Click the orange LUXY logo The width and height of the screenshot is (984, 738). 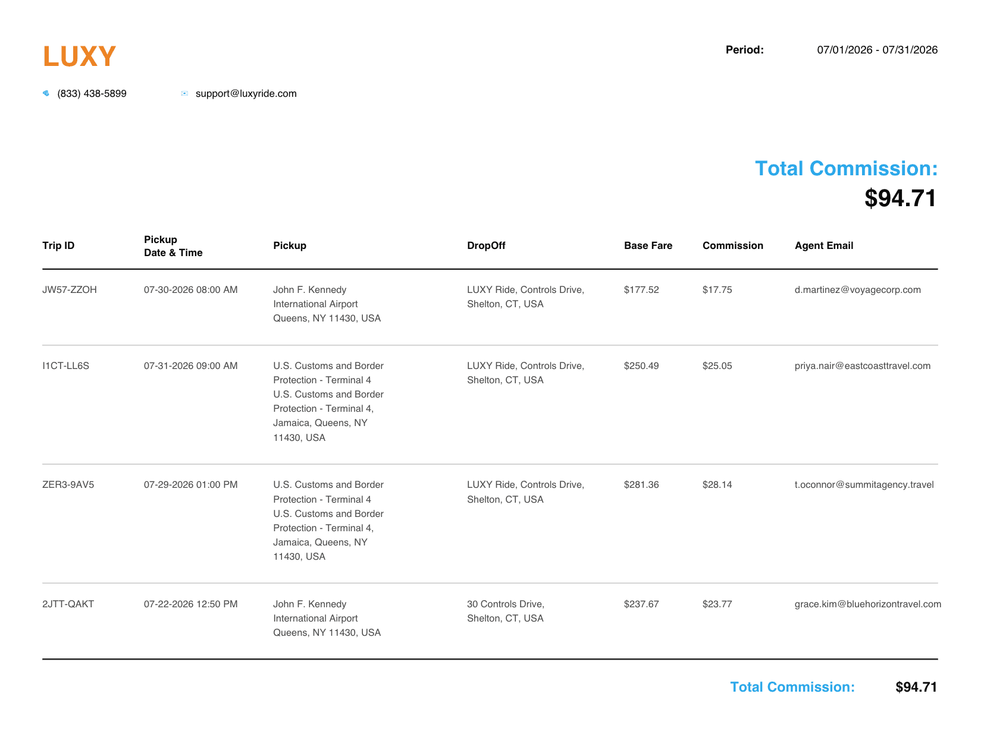click(x=79, y=56)
